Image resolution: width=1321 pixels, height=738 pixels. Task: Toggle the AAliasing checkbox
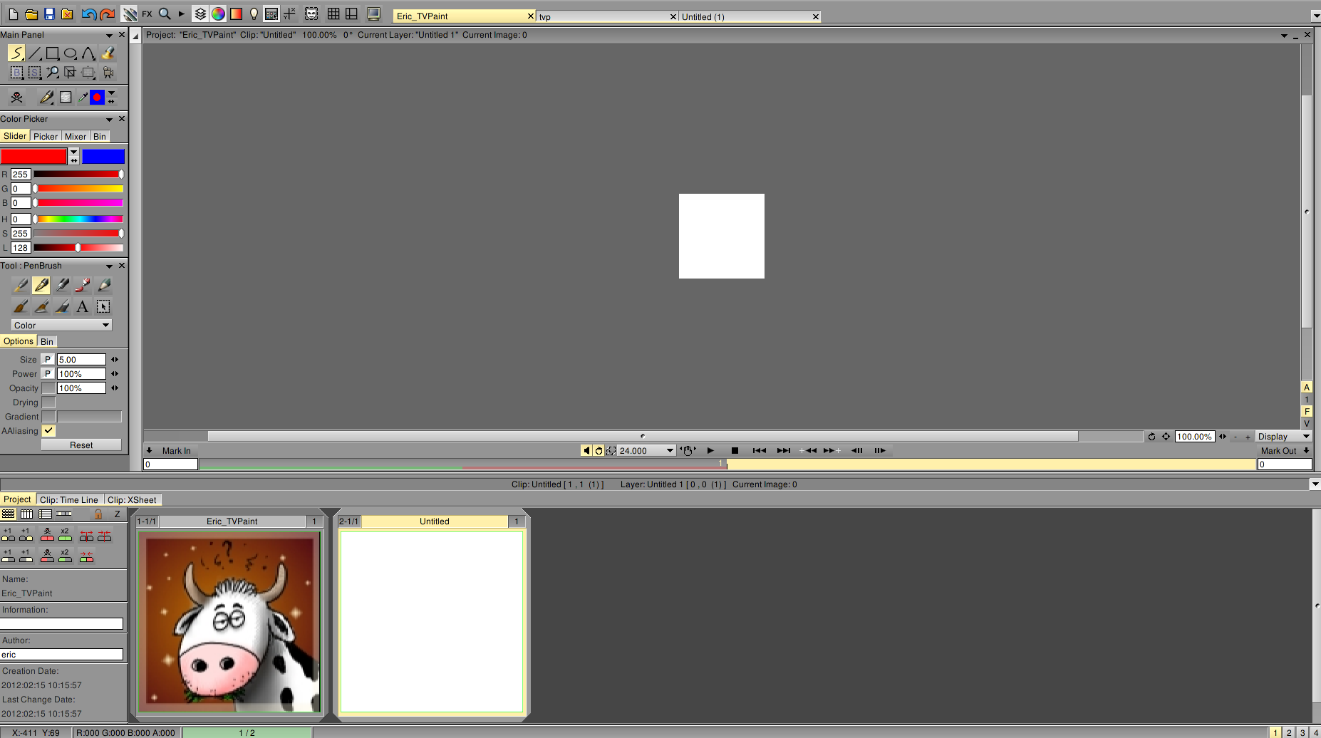tap(48, 431)
